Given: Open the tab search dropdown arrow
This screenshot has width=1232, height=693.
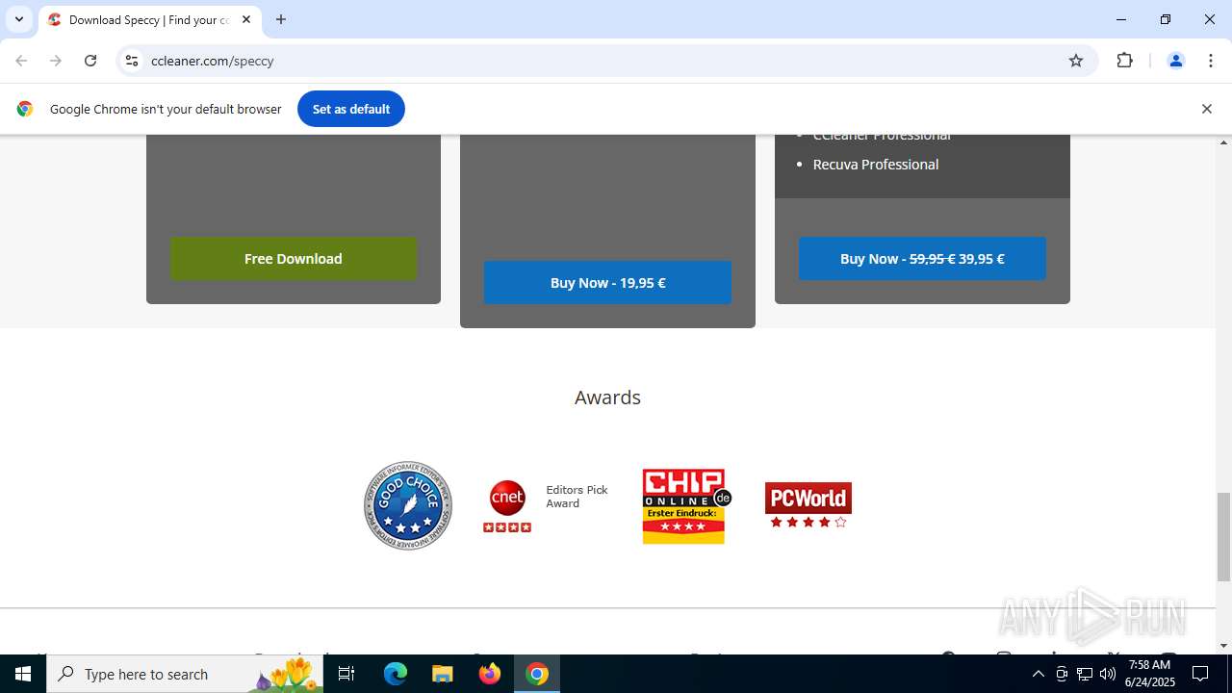Looking at the screenshot, I should pyautogui.click(x=19, y=19).
